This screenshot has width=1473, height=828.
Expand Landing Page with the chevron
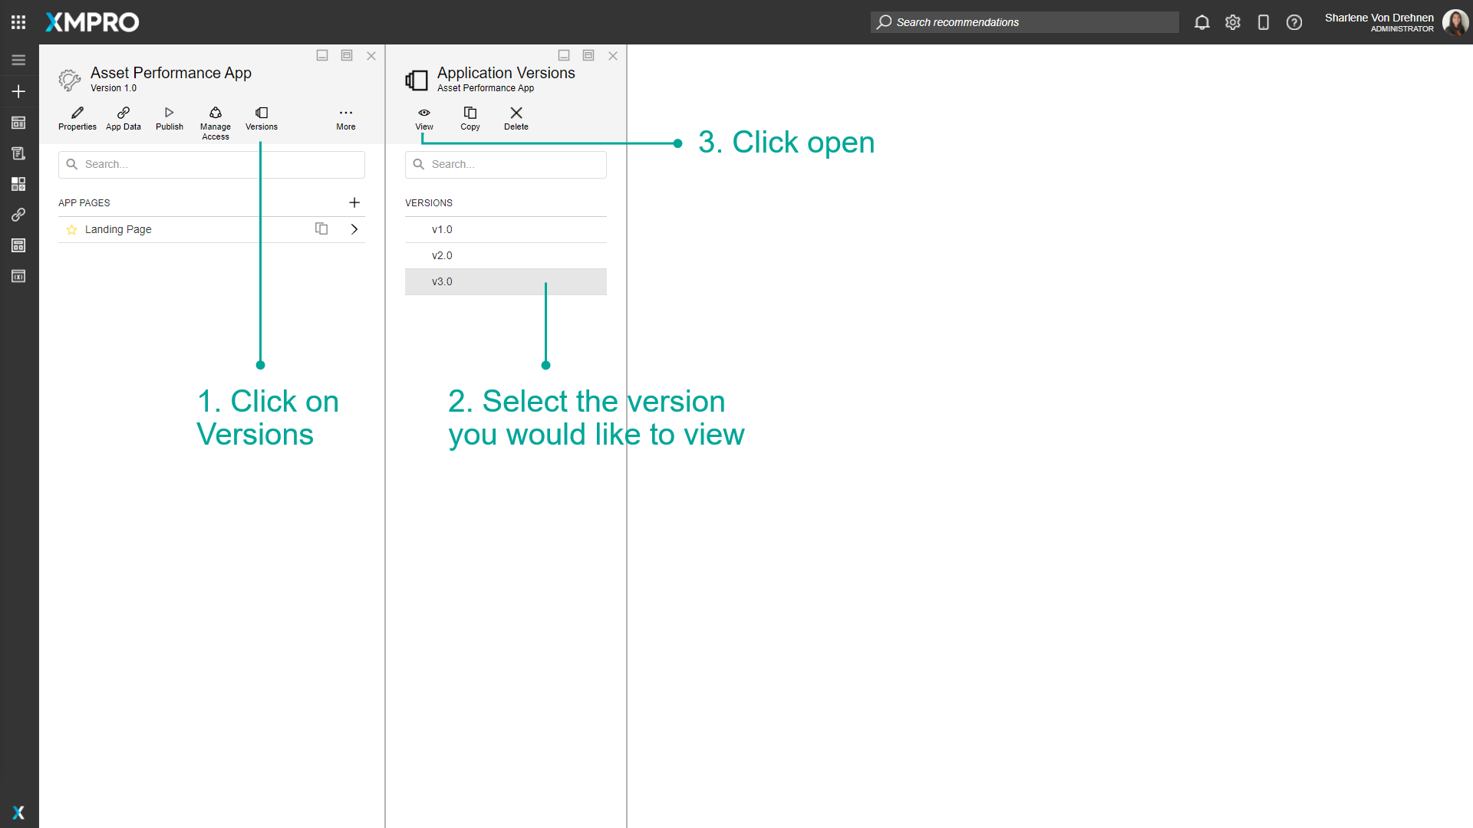click(354, 229)
